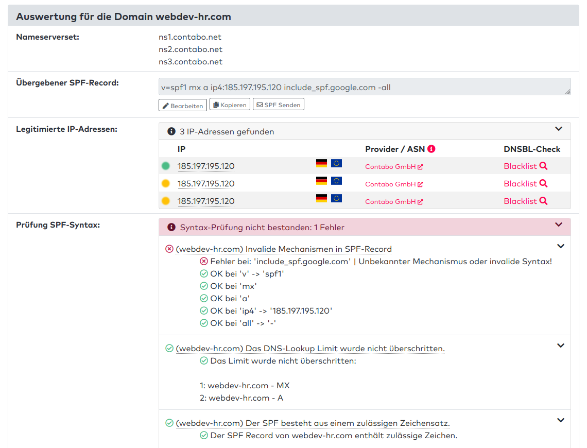Click the info icon beside 3 IP-Adressen gefunden

171,132
